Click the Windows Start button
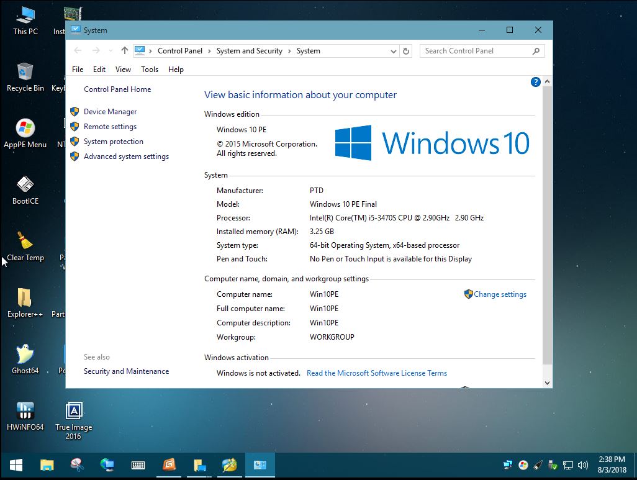 (x=16, y=465)
